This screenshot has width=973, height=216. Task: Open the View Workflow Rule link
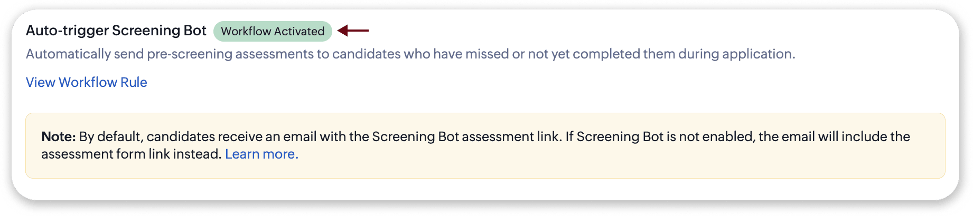[86, 82]
